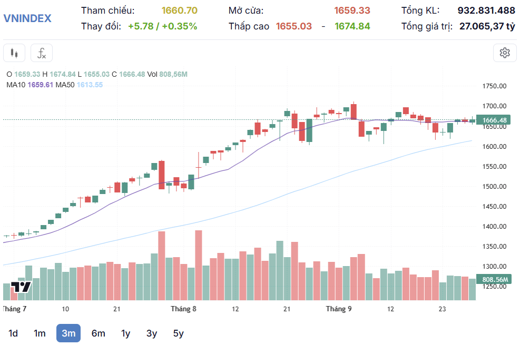Open the candlestick chart type selector
This screenshot has width=520, height=346.
coord(14,53)
